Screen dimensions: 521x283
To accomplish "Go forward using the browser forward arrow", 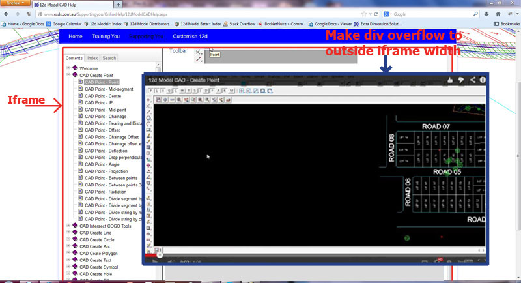I will [18, 14].
